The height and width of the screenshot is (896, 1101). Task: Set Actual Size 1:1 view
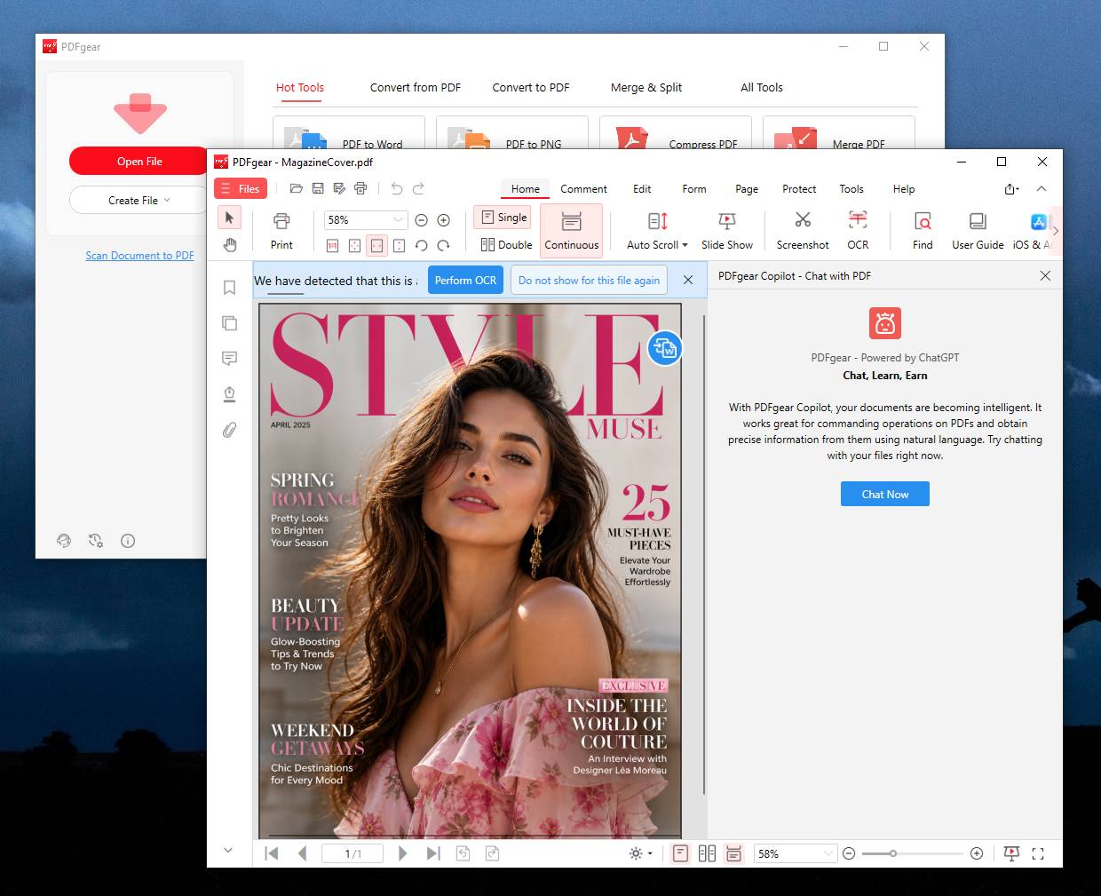[333, 246]
